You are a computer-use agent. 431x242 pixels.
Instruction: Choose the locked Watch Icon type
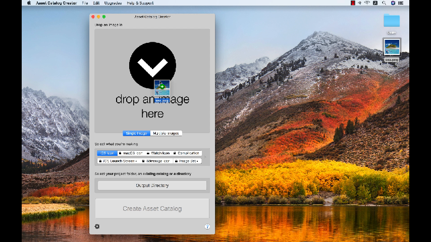click(158, 153)
